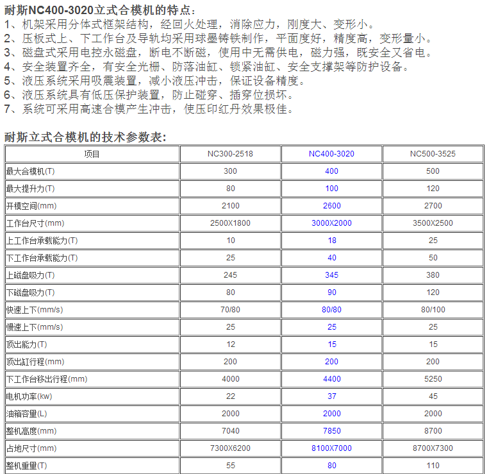Click the 油箱容量(L) row label

tap(27, 414)
